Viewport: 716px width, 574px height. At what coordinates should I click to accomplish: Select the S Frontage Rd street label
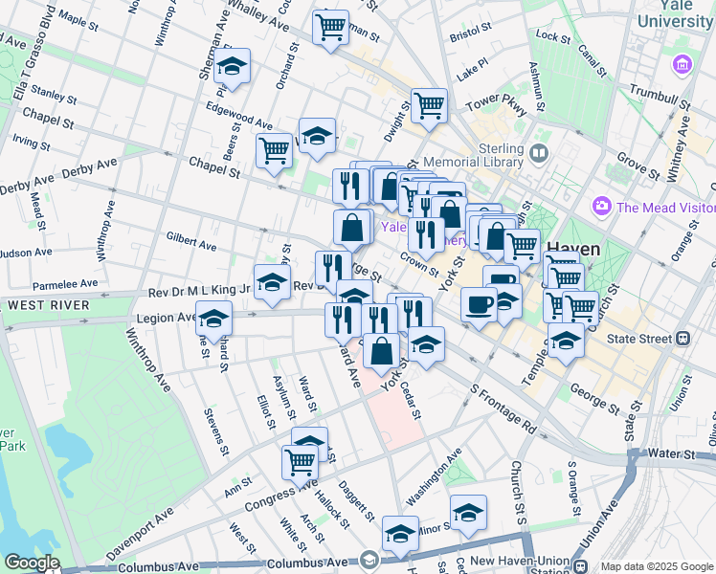[503, 408]
